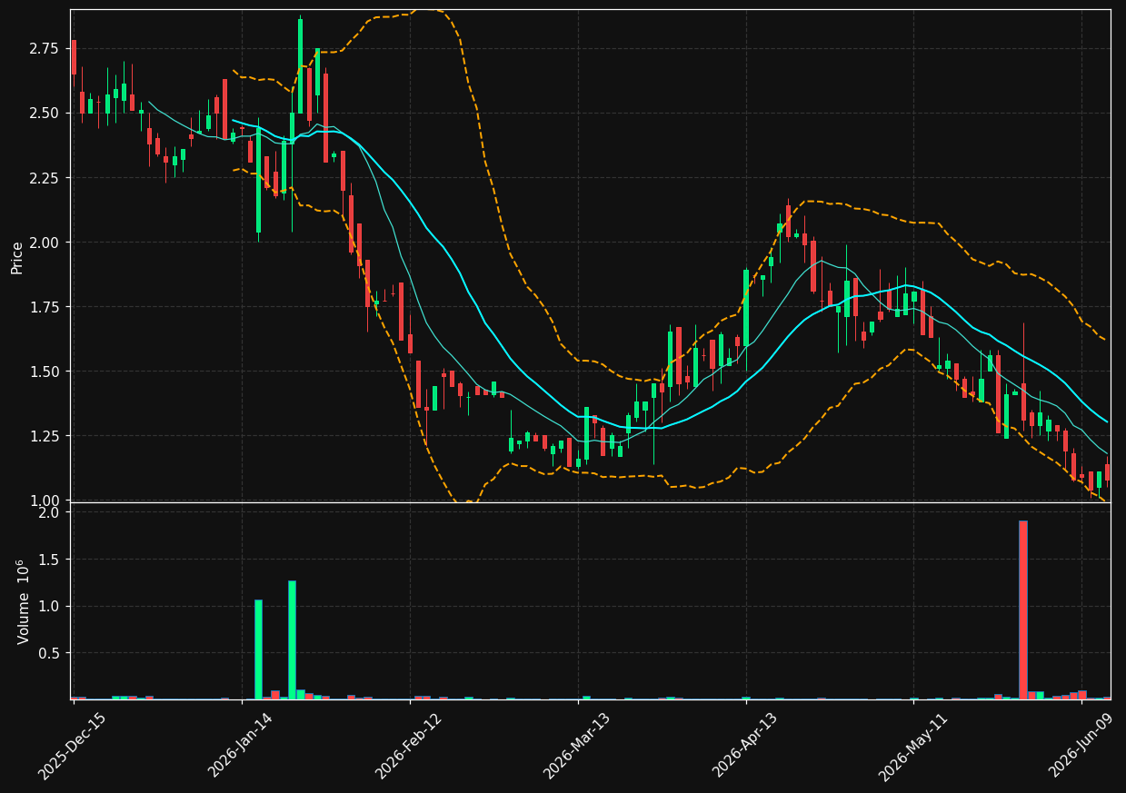Click the 2.75 price axis value
The height and width of the screenshot is (793, 1126).
pyautogui.click(x=46, y=48)
